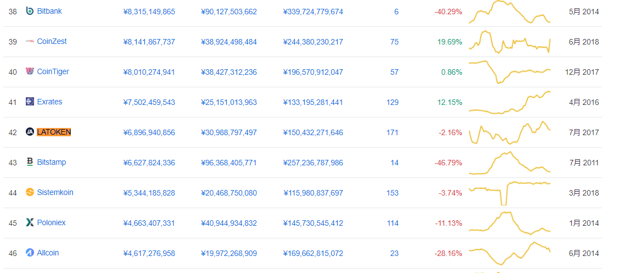Click Sistemkoin 24h volume ¥5,344,185,828
The width and height of the screenshot is (619, 273).
[x=149, y=193]
